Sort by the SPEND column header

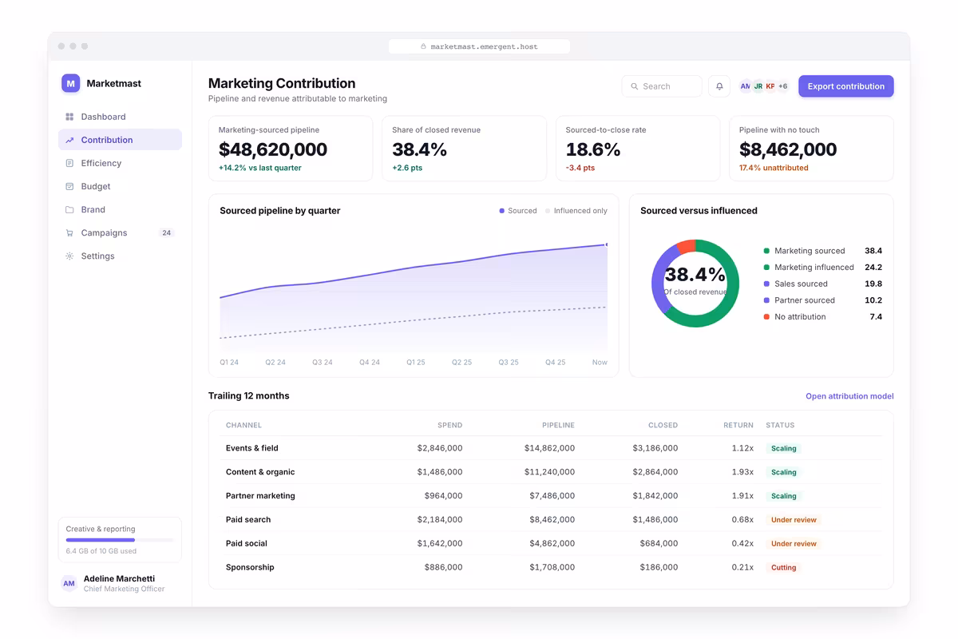[x=449, y=425]
